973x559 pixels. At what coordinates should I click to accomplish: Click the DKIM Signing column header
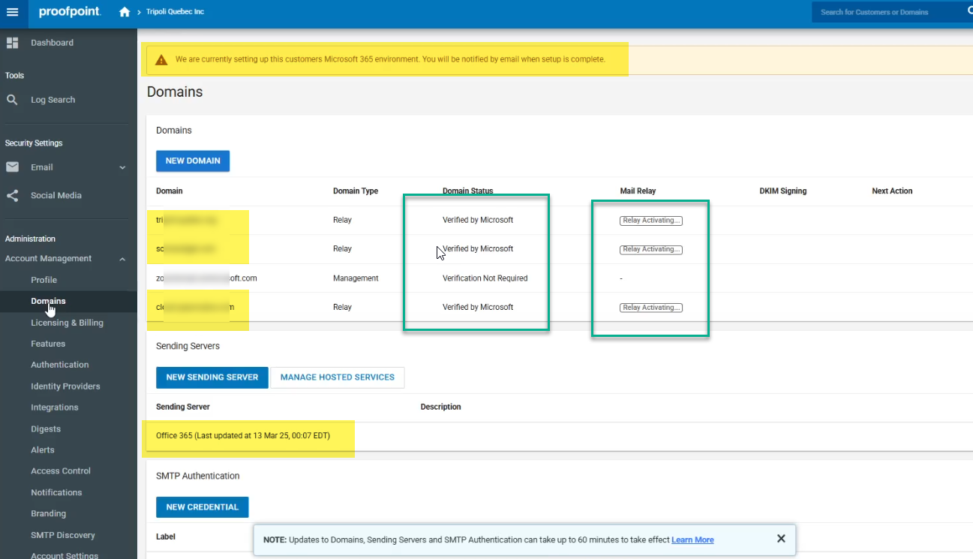pyautogui.click(x=783, y=191)
